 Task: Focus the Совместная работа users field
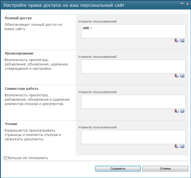133,102
